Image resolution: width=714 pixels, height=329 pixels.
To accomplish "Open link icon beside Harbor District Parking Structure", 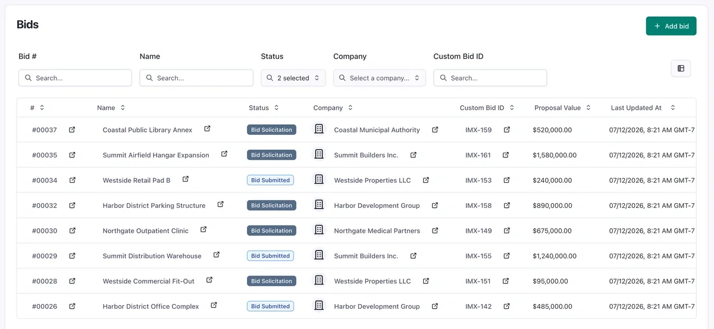I will click(220, 204).
